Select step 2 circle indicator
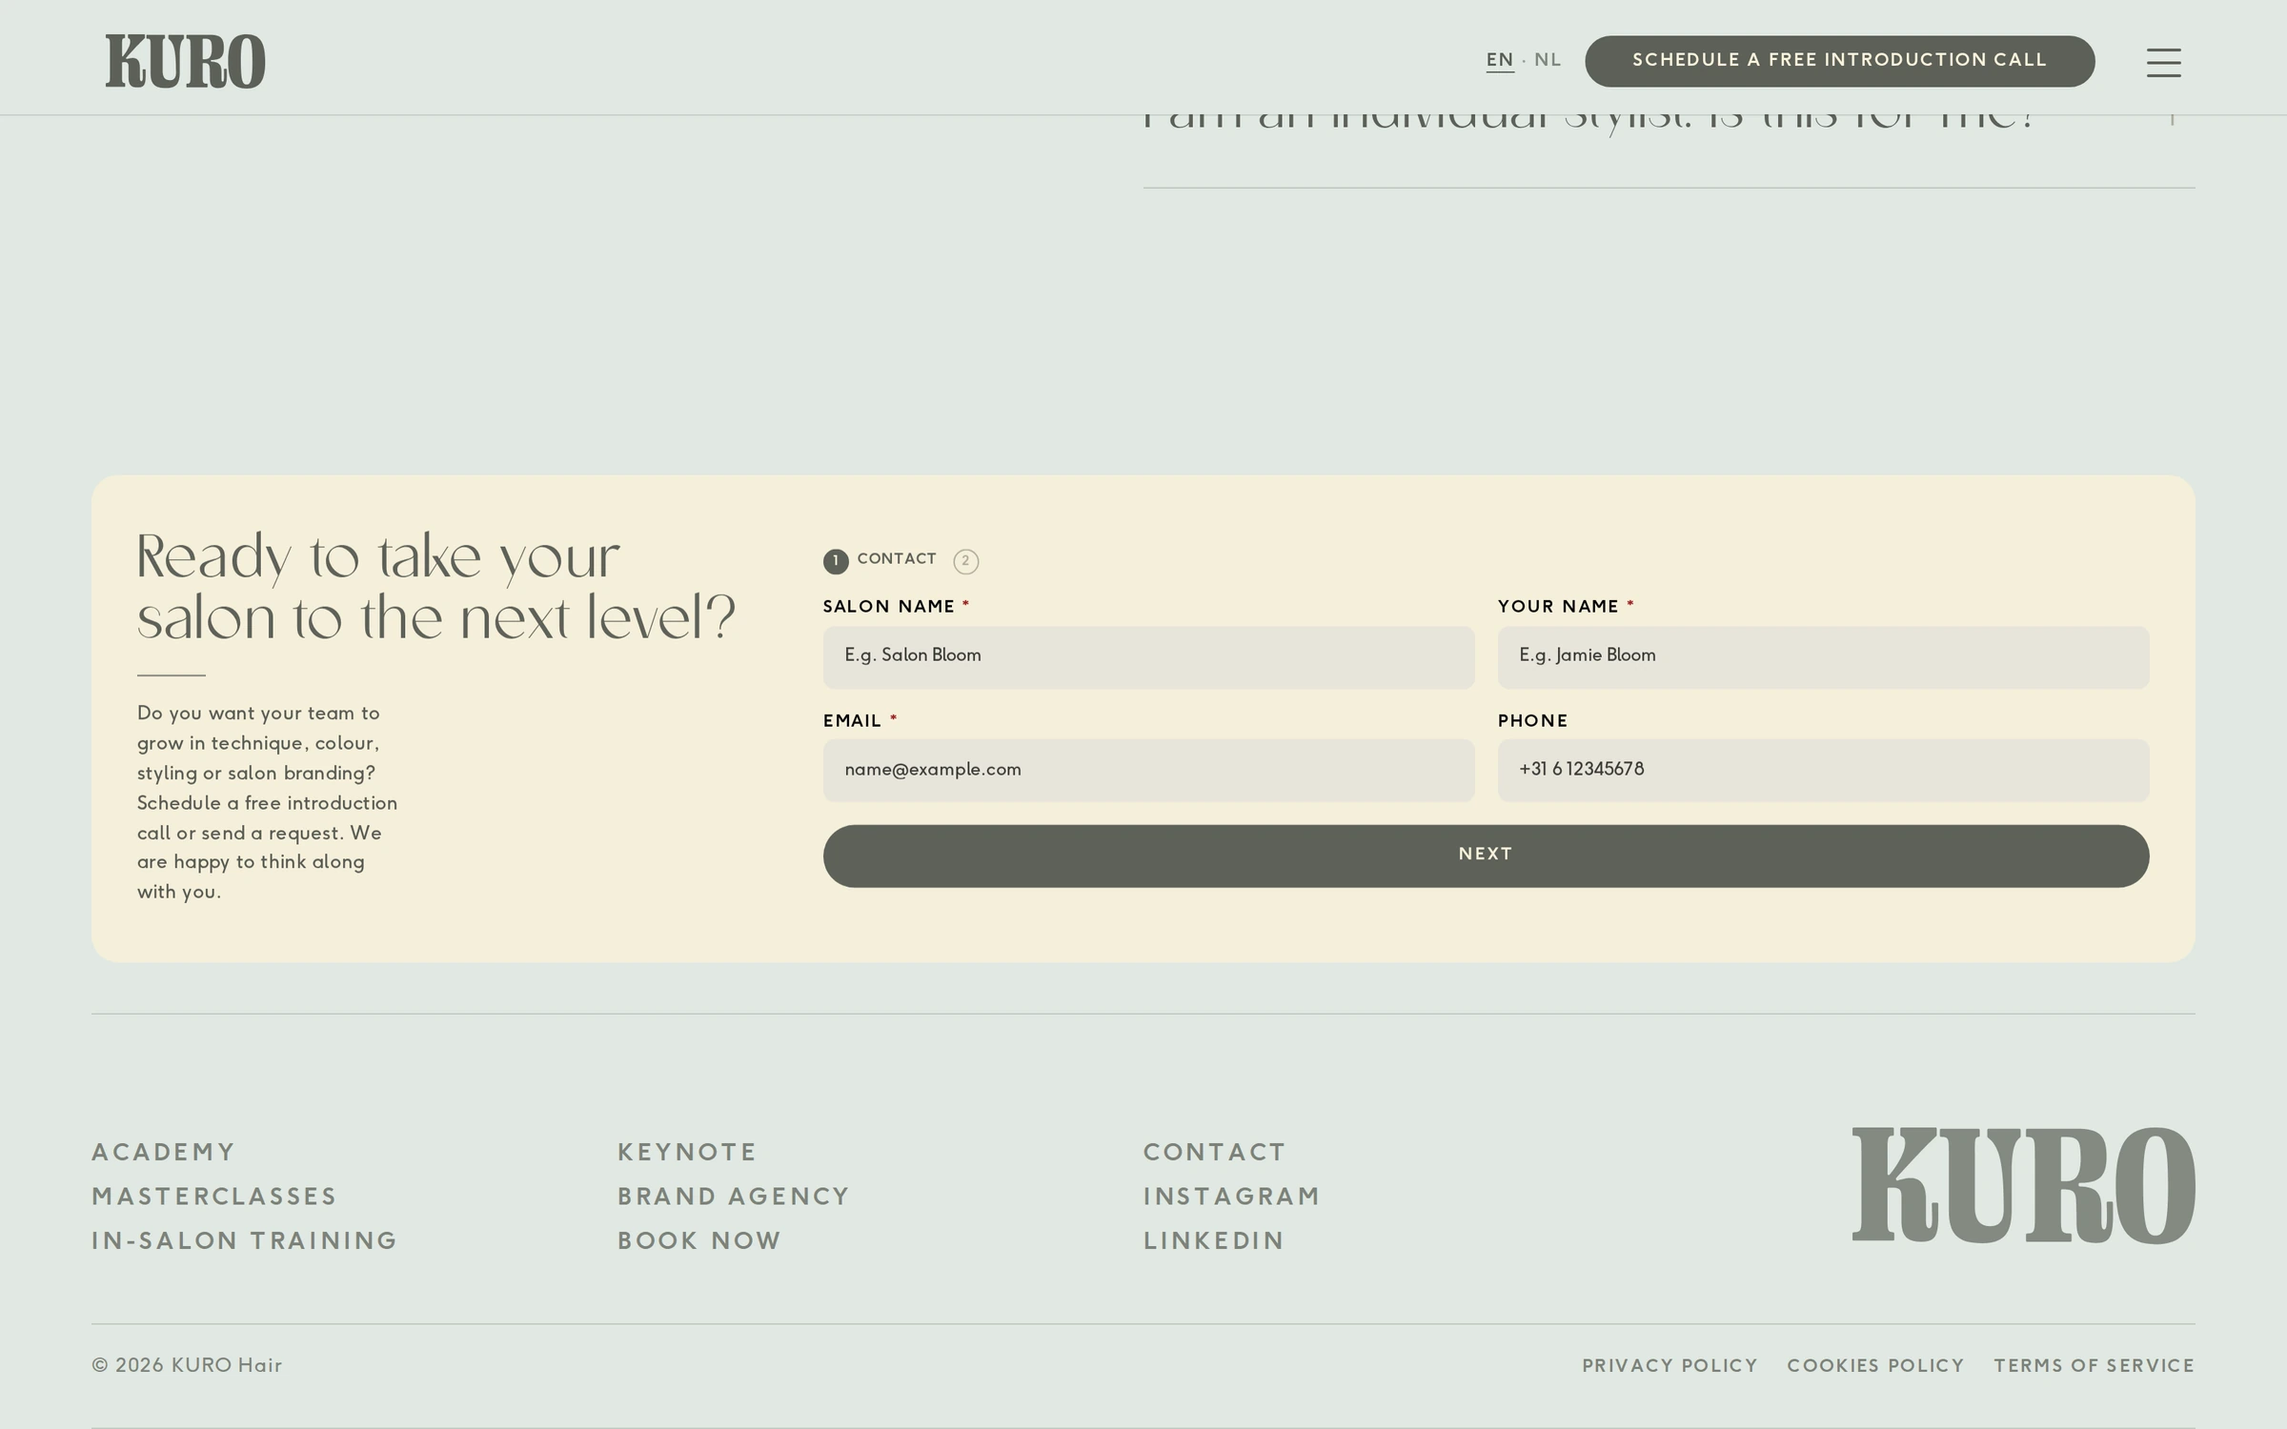The width and height of the screenshot is (2287, 1429). [965, 561]
